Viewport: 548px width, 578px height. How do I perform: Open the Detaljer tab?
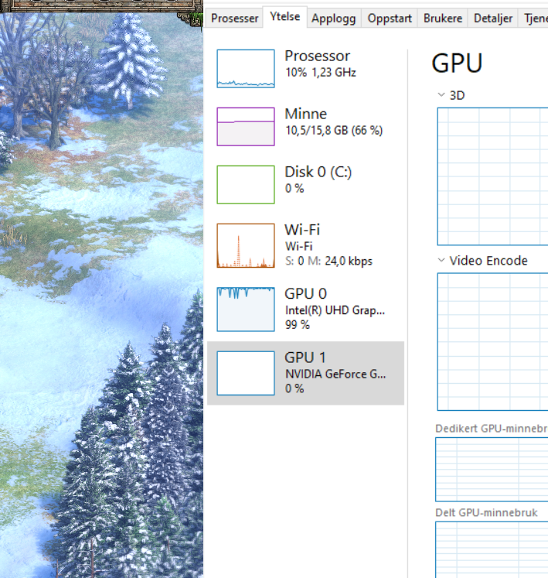(493, 18)
